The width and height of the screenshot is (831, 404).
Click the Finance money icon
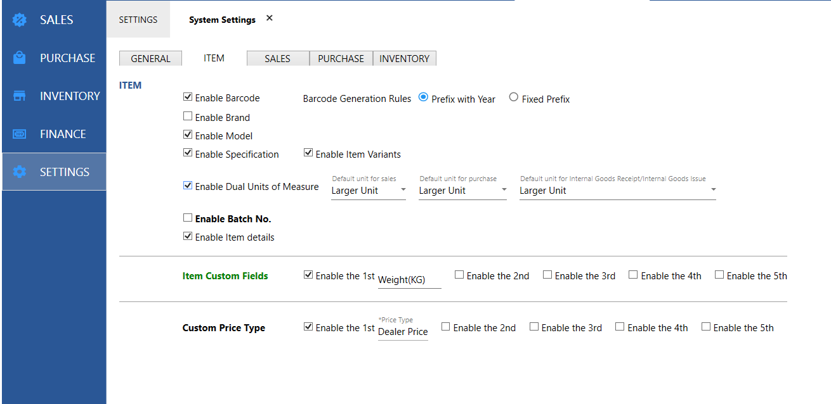tap(20, 134)
